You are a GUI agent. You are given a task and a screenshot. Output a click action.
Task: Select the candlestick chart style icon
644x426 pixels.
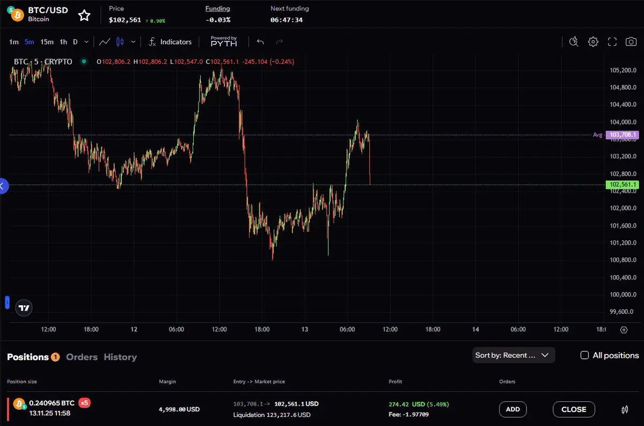pyautogui.click(x=120, y=42)
